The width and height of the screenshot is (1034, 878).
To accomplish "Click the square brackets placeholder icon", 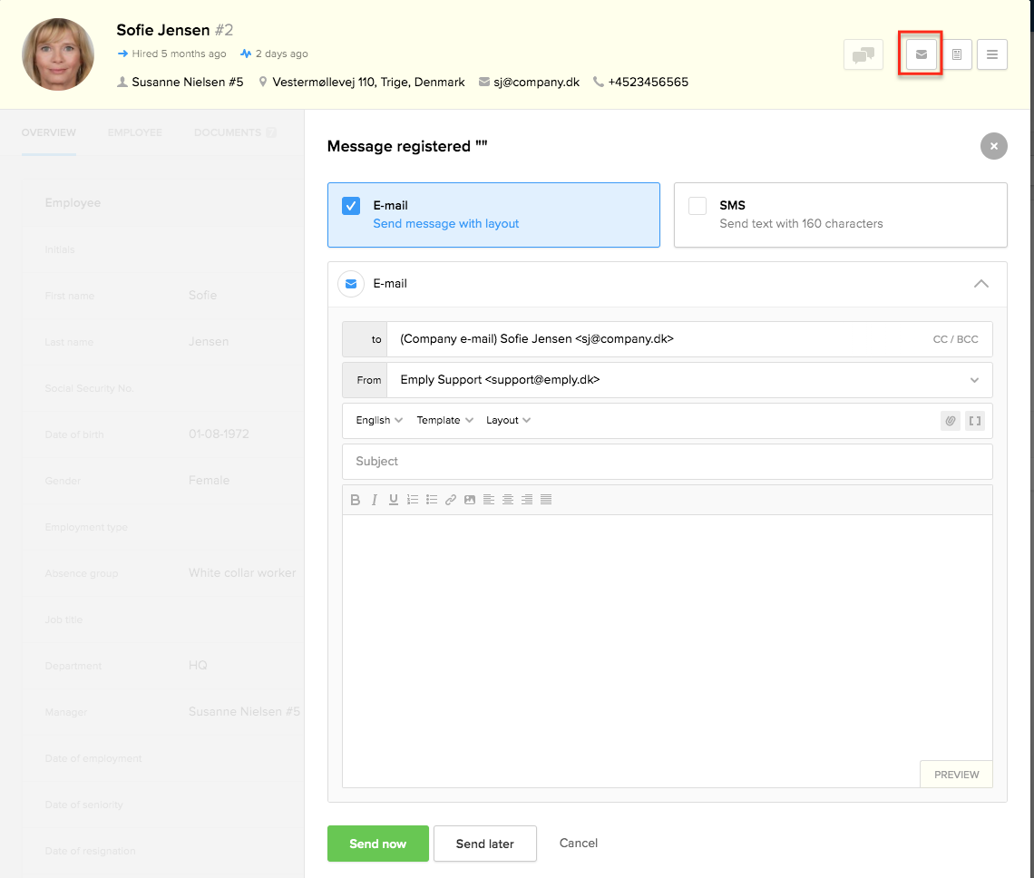I will [x=975, y=420].
